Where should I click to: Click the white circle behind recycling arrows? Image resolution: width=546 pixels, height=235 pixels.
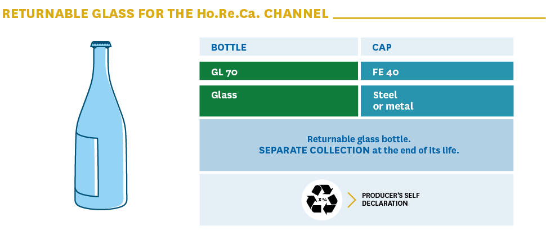point(322,200)
